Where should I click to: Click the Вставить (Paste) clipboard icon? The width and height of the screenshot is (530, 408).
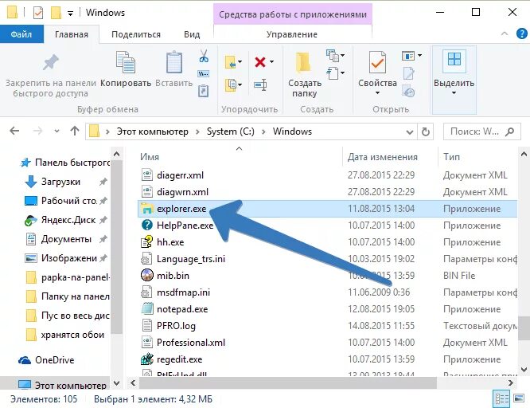(x=174, y=63)
